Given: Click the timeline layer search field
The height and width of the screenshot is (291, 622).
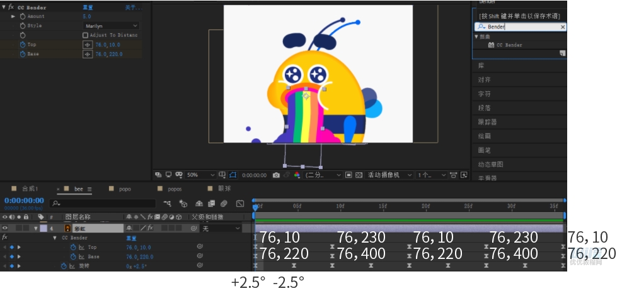Looking at the screenshot, I should tap(103, 203).
